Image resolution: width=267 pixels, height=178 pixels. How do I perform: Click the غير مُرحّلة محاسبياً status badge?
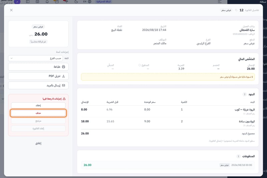coord(38,42)
